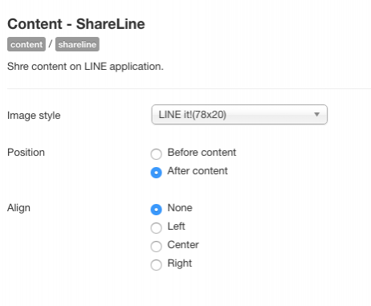Choose the None alignment radio button
This screenshot has width=371, height=306.
(x=157, y=210)
